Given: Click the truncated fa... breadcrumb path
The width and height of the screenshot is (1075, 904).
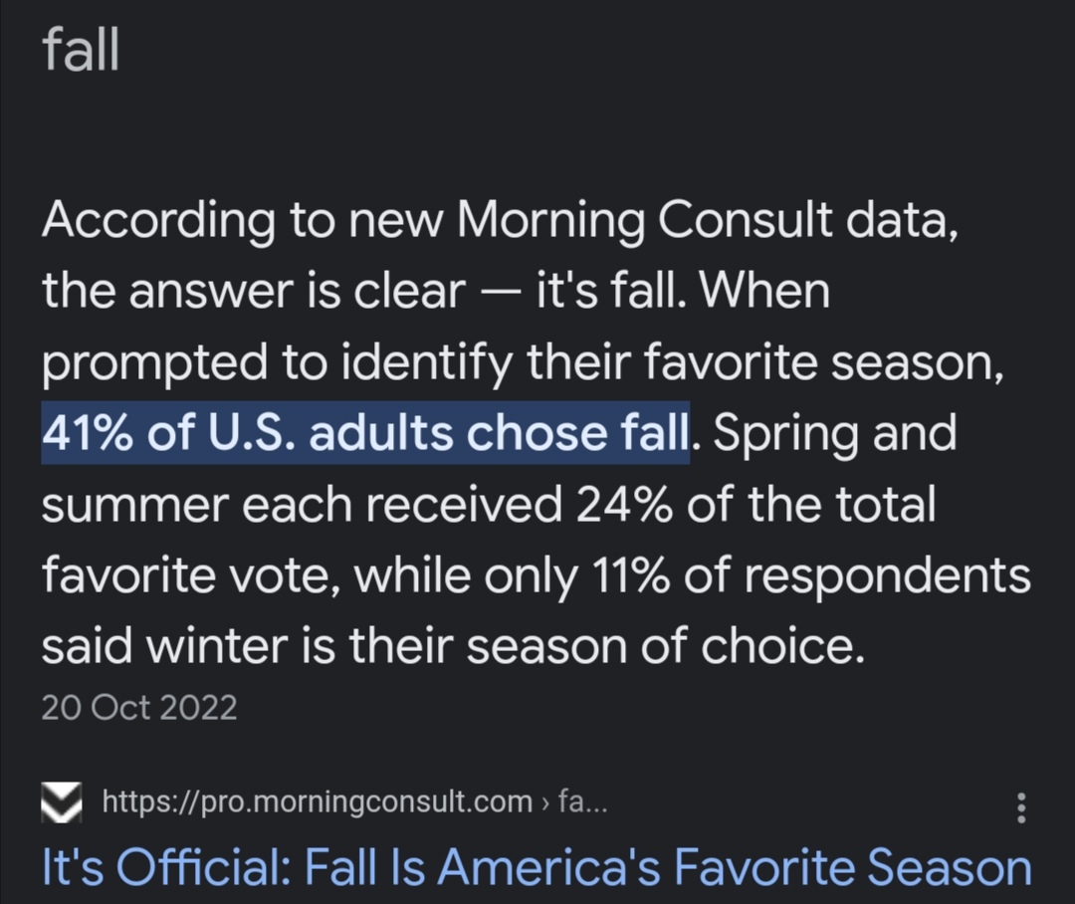Looking at the screenshot, I should click(x=582, y=800).
